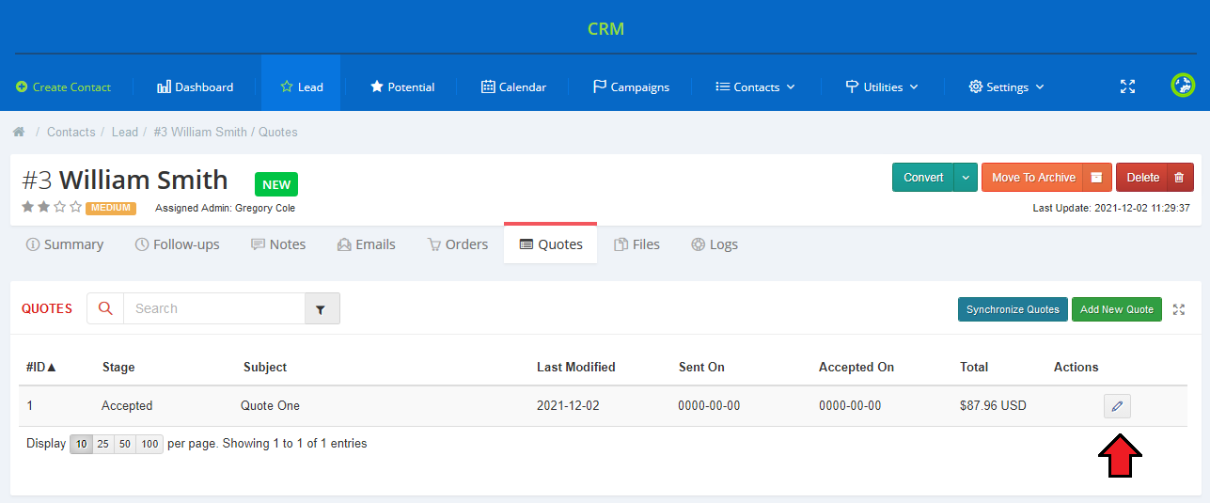
Task: Click the archive box icon button
Action: [1096, 177]
